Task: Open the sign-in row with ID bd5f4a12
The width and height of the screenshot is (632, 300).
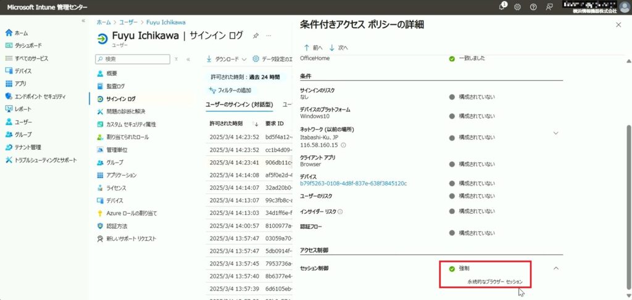Action: point(249,137)
